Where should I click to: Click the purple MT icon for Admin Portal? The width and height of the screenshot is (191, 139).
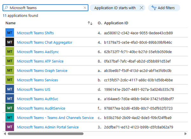click(10, 127)
